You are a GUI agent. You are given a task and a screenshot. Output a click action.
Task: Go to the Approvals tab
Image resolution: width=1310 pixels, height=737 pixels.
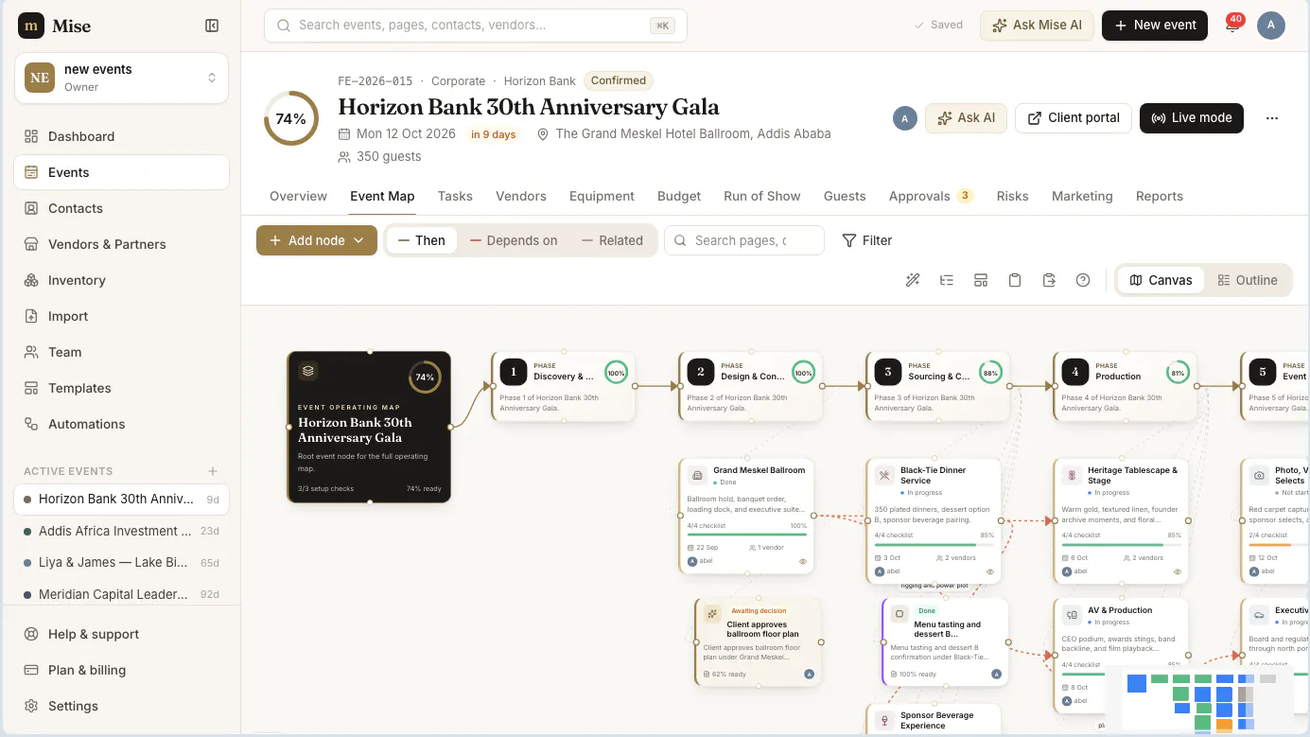931,196
